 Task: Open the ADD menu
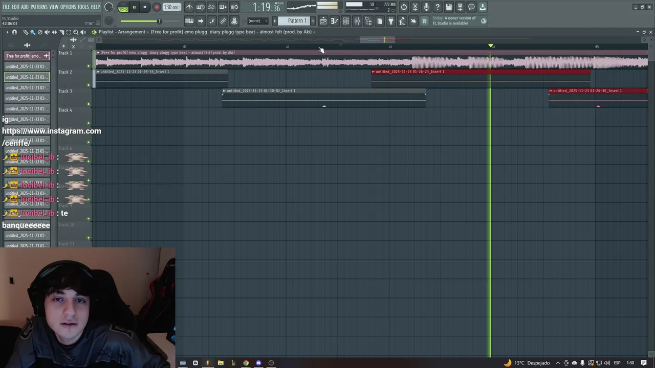pyautogui.click(x=25, y=7)
